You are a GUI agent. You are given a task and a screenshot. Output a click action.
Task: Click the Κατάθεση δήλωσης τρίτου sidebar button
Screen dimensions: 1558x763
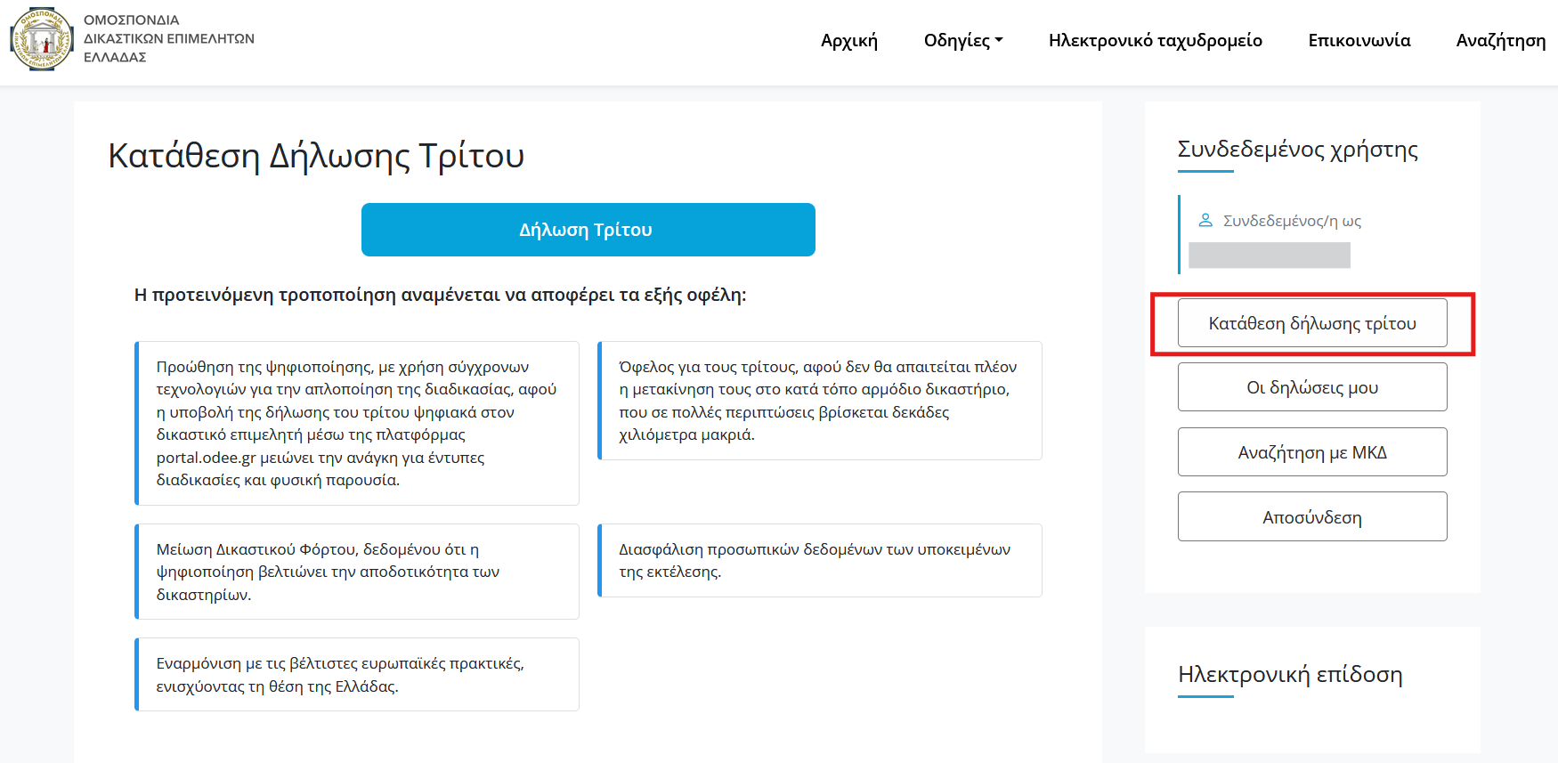(1312, 323)
